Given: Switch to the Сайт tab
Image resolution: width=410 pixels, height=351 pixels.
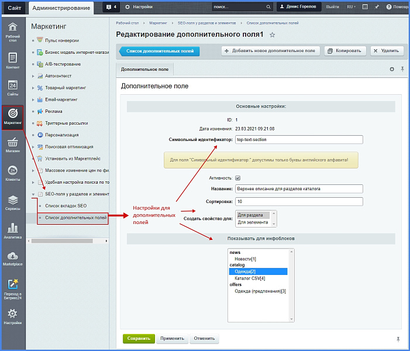Looking at the screenshot, I should 15,8.
